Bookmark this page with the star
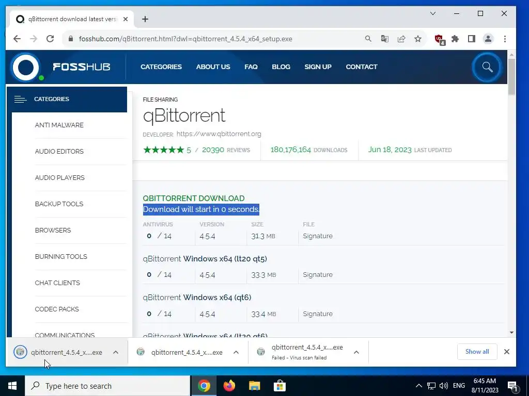The width and height of the screenshot is (529, 396). tap(417, 39)
